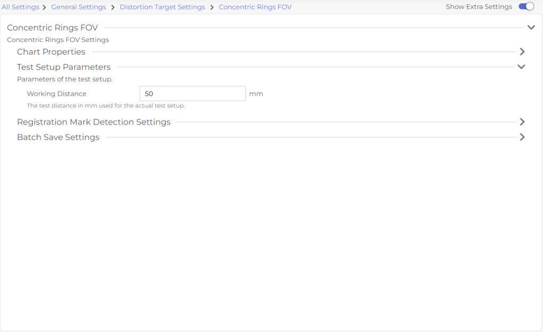Click the Working Distance input field

click(192, 94)
